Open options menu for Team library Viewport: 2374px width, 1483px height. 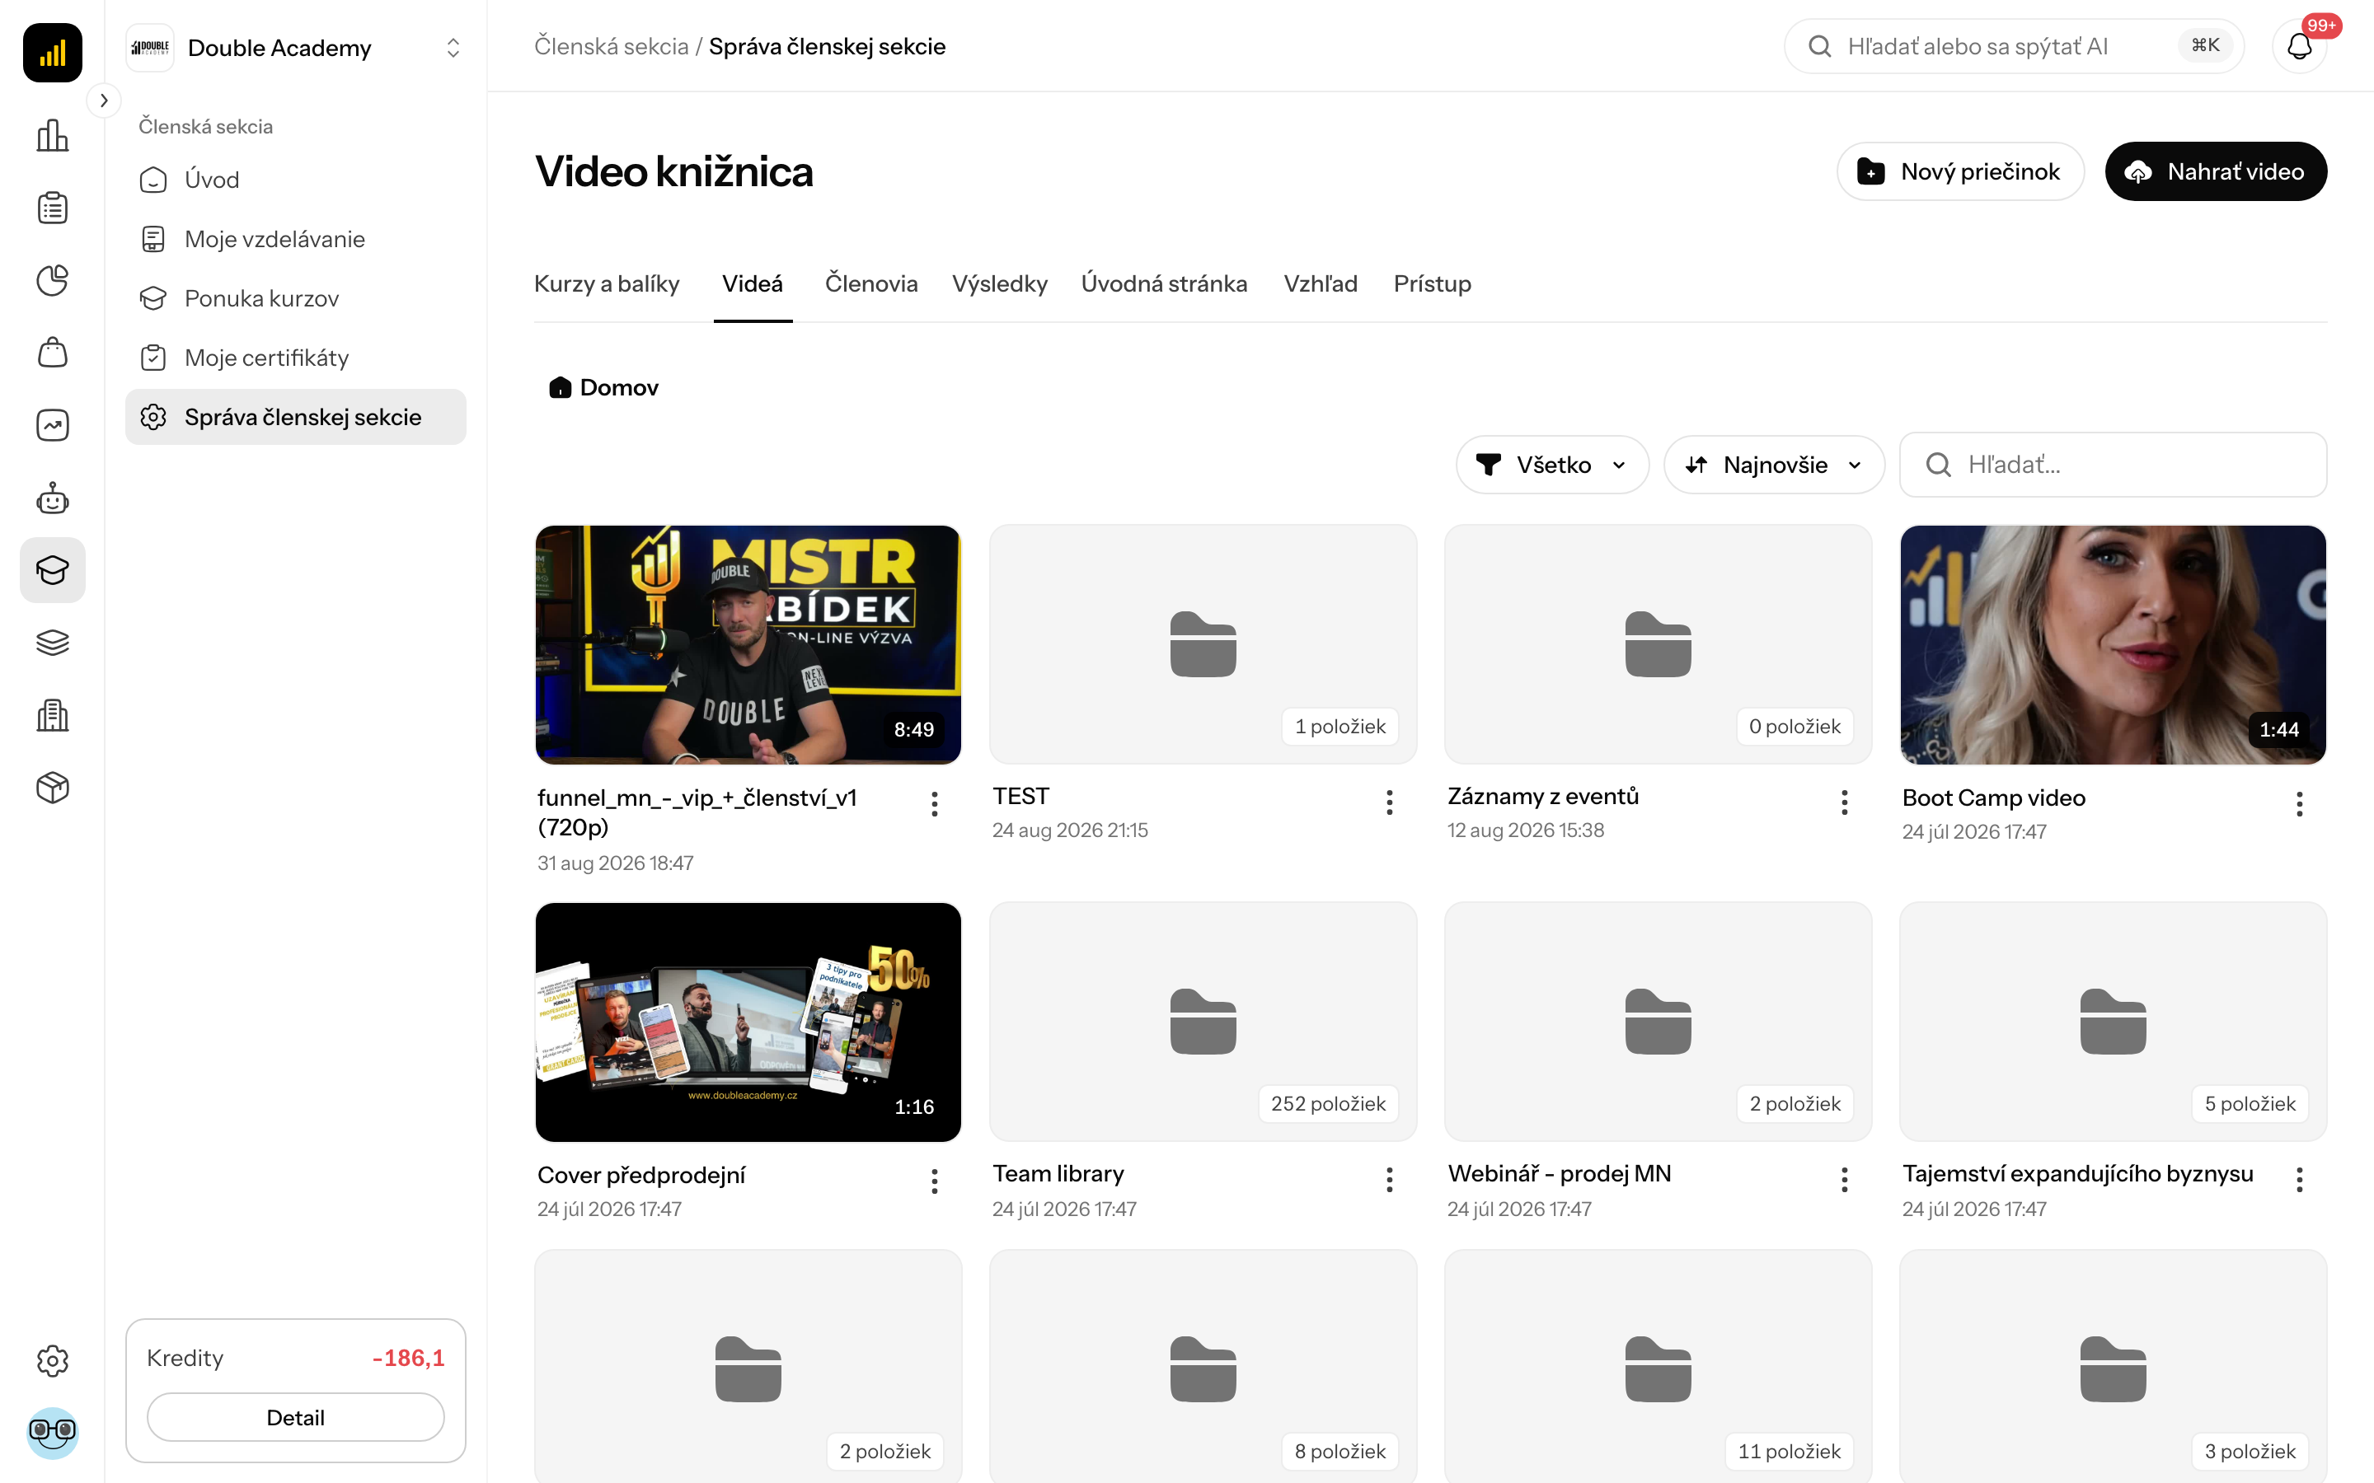(1389, 1180)
